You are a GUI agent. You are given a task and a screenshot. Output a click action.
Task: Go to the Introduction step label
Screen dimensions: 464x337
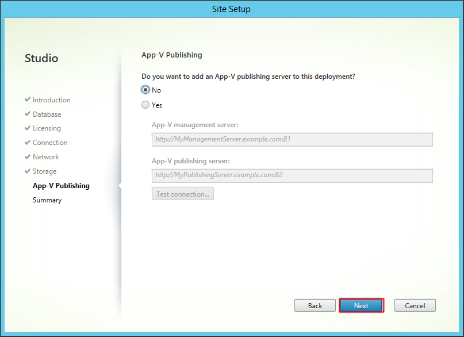click(x=51, y=100)
